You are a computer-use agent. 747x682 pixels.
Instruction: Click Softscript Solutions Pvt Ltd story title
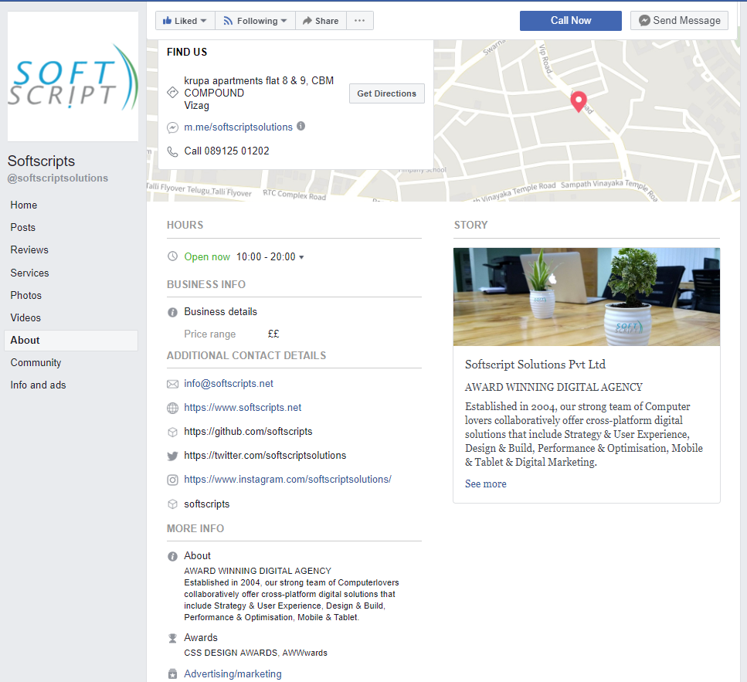pyautogui.click(x=535, y=365)
